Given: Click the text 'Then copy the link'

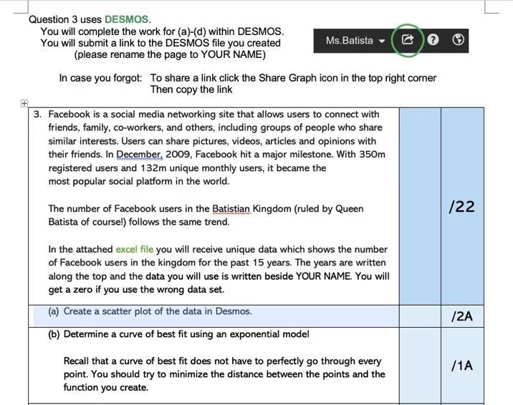Looking at the screenshot, I should [191, 89].
